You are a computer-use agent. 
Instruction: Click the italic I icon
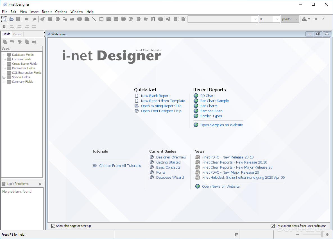pos(323,19)
